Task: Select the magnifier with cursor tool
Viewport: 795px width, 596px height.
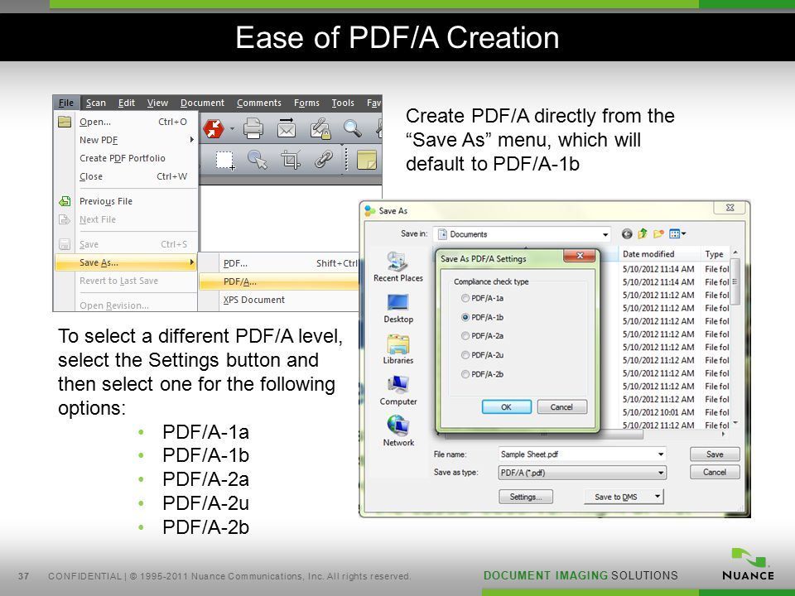Action: 258,160
